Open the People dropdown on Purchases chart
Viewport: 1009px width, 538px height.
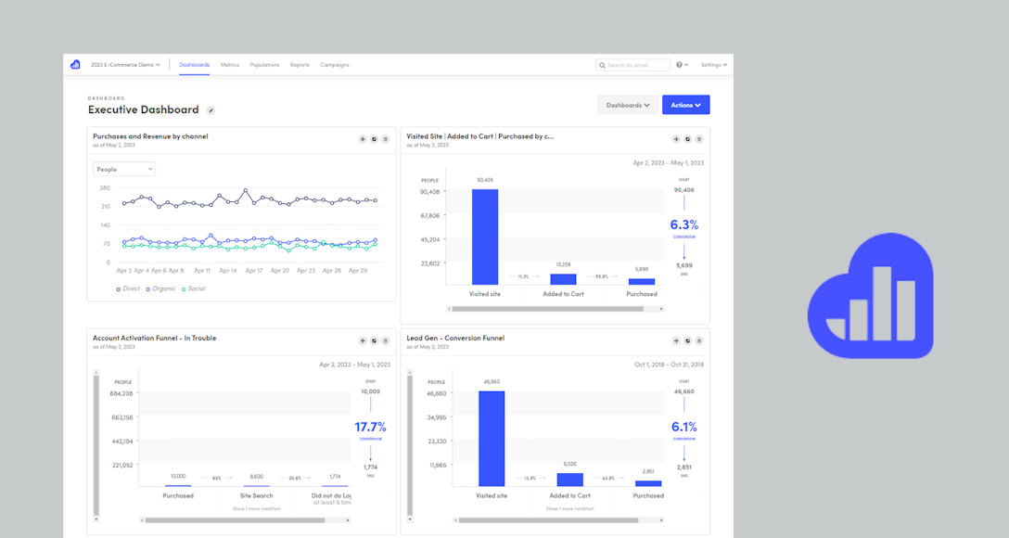click(x=123, y=168)
